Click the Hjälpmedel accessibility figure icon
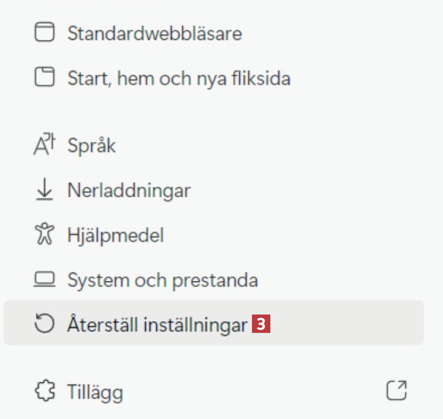Image resolution: width=443 pixels, height=419 pixels. (45, 235)
